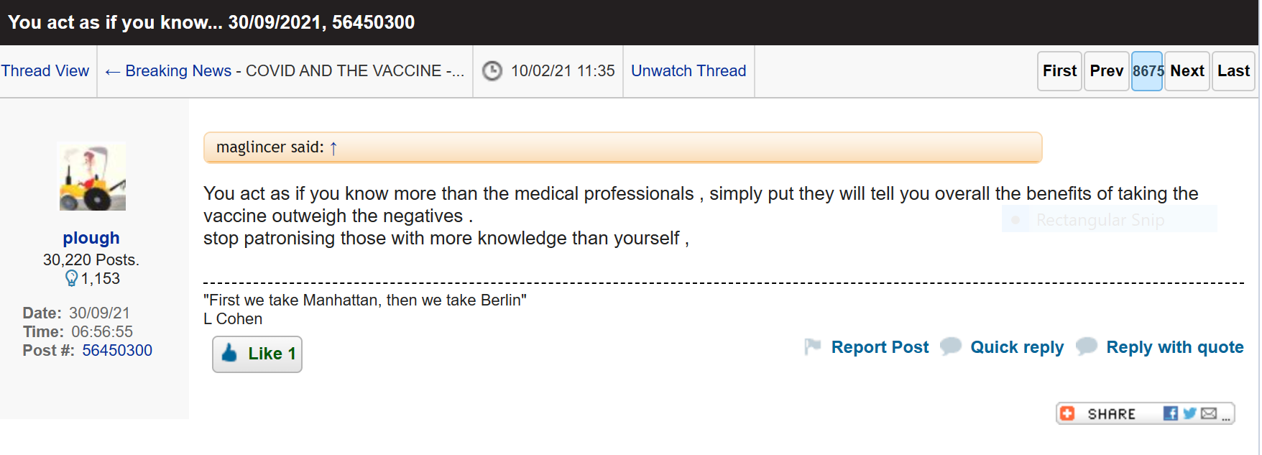Go to First page of thread

(1059, 71)
